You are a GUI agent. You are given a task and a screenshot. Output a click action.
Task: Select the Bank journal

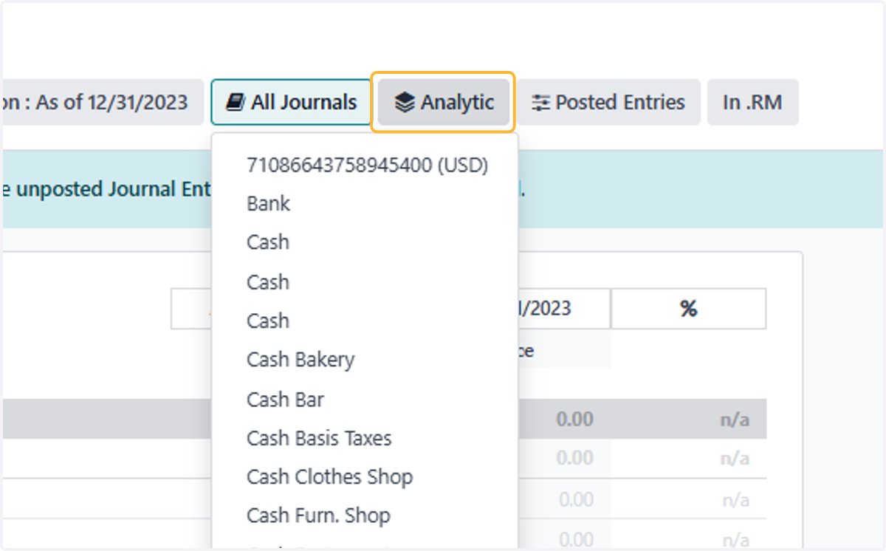click(x=269, y=204)
